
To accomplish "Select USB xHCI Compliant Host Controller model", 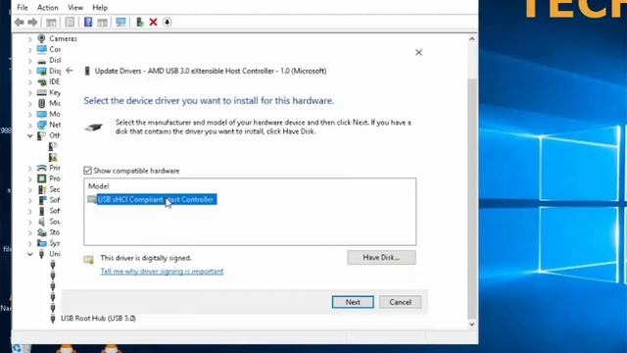I will point(157,199).
